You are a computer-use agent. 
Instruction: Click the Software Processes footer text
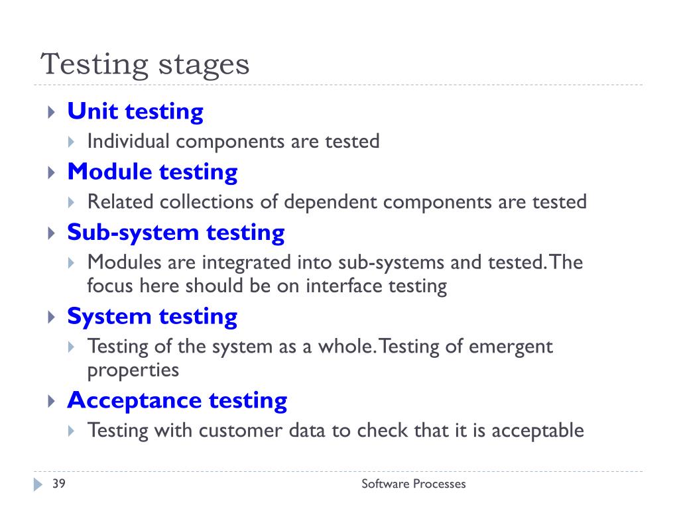pos(414,484)
